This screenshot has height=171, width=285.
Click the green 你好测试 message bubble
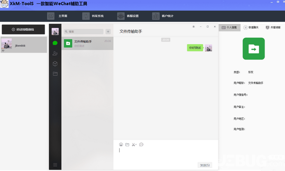coord(195,48)
